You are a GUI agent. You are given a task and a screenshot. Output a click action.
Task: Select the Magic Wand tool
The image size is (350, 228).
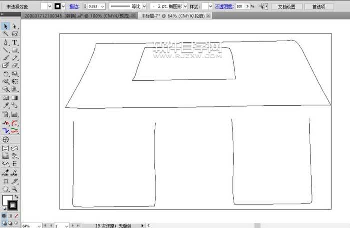6,34
